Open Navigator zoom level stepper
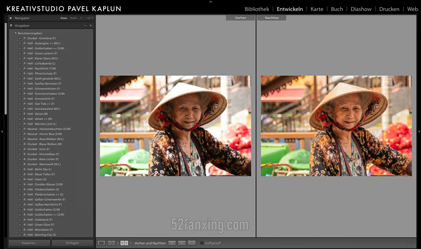This screenshot has height=249, width=421. pyautogui.click(x=92, y=18)
